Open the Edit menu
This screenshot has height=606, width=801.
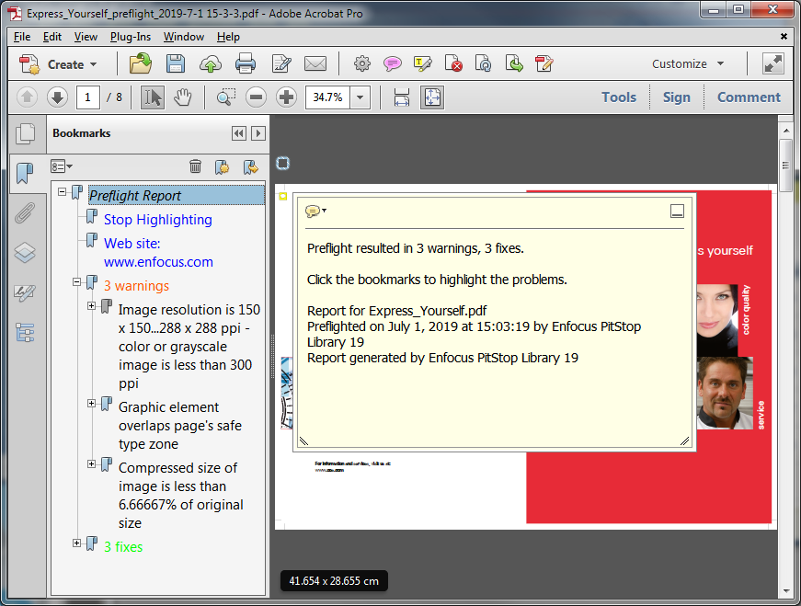[52, 37]
